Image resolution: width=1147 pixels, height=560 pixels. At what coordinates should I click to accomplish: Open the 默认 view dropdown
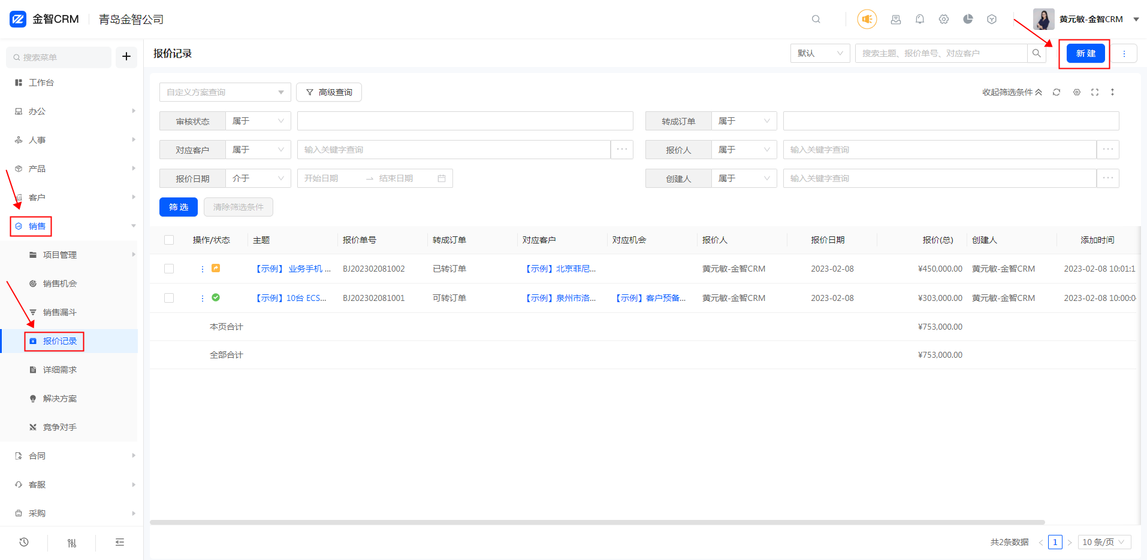click(820, 53)
